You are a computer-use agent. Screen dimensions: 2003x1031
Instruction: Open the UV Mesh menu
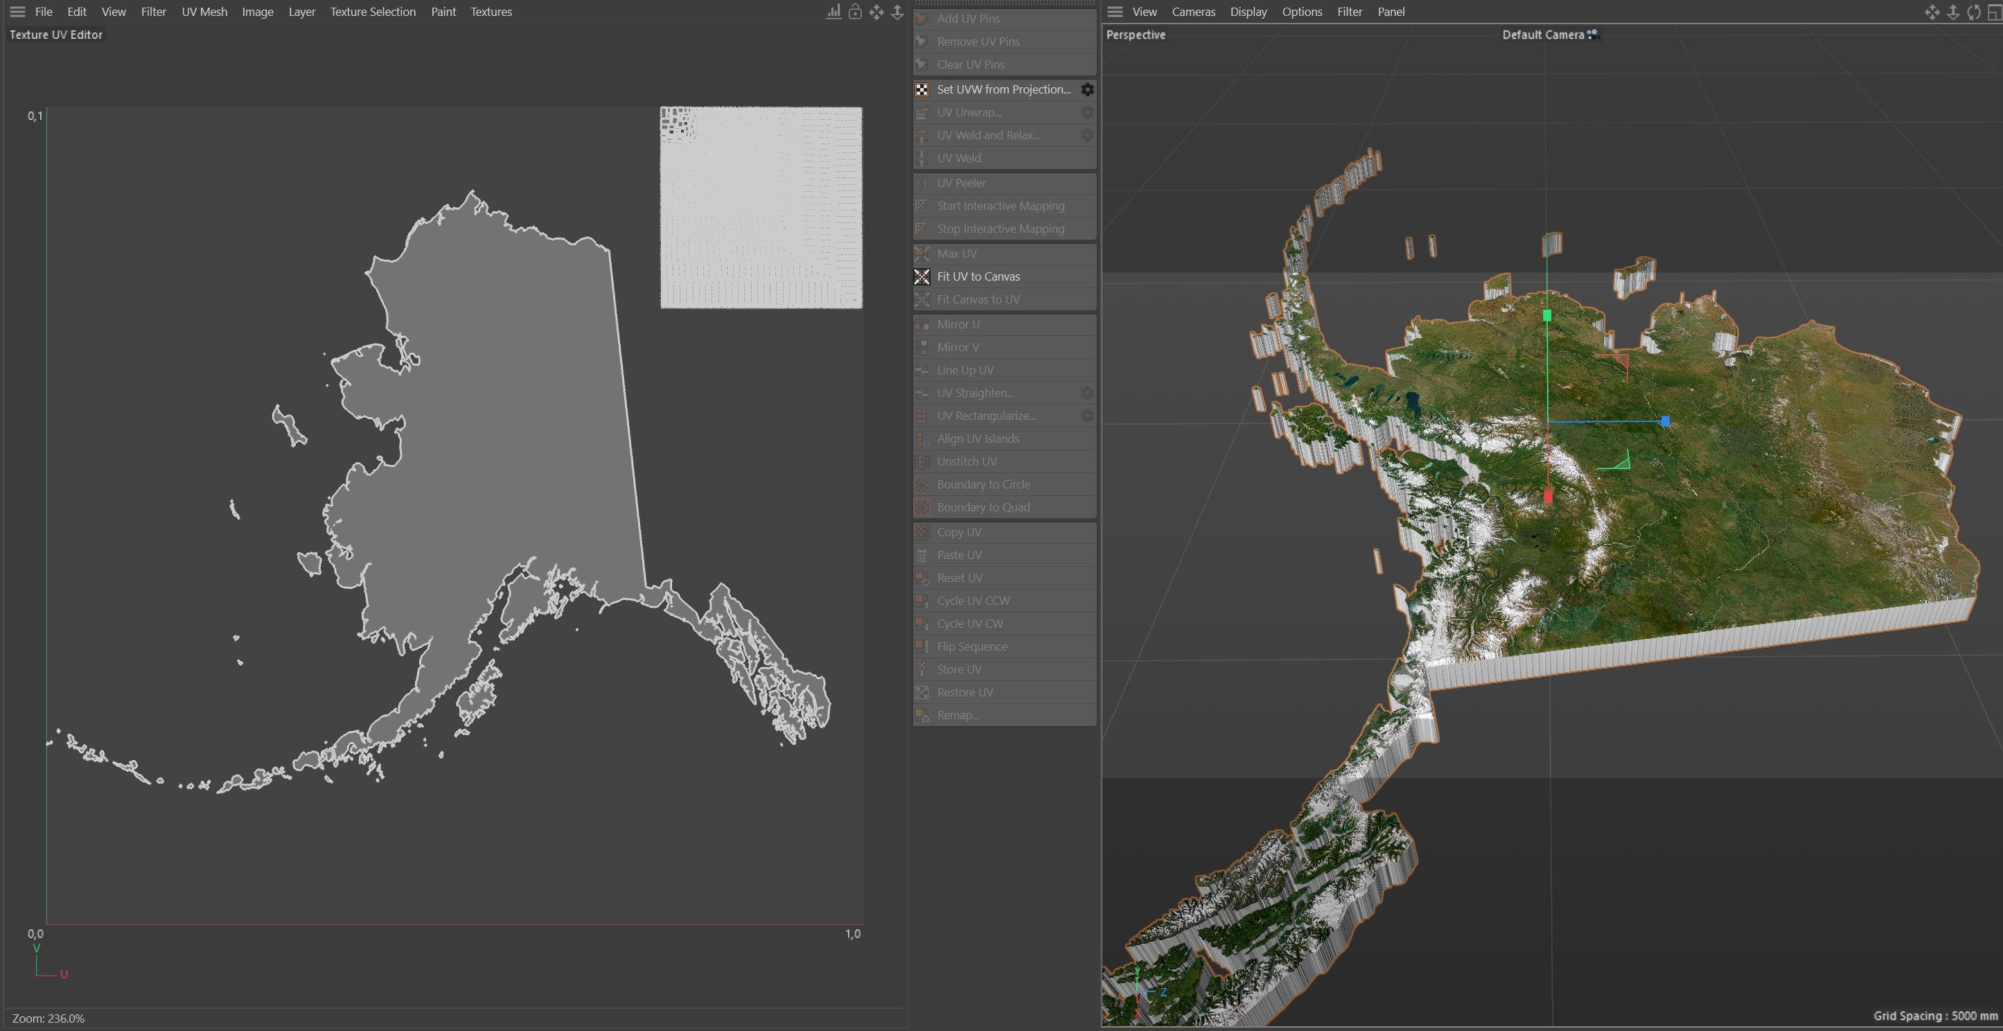[204, 12]
